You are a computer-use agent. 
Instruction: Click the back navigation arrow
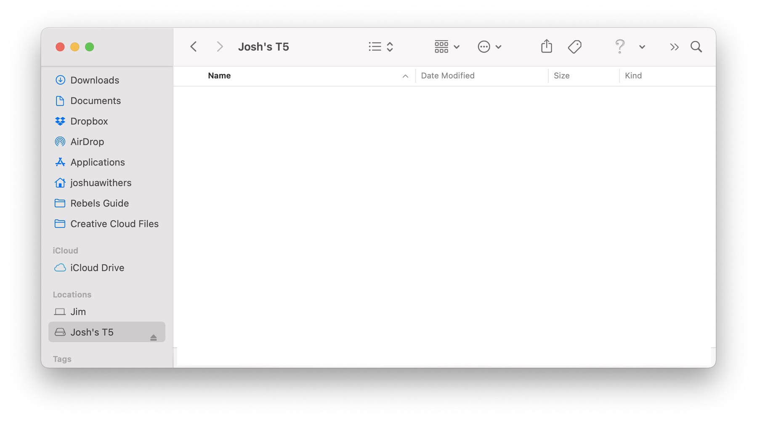(x=194, y=47)
